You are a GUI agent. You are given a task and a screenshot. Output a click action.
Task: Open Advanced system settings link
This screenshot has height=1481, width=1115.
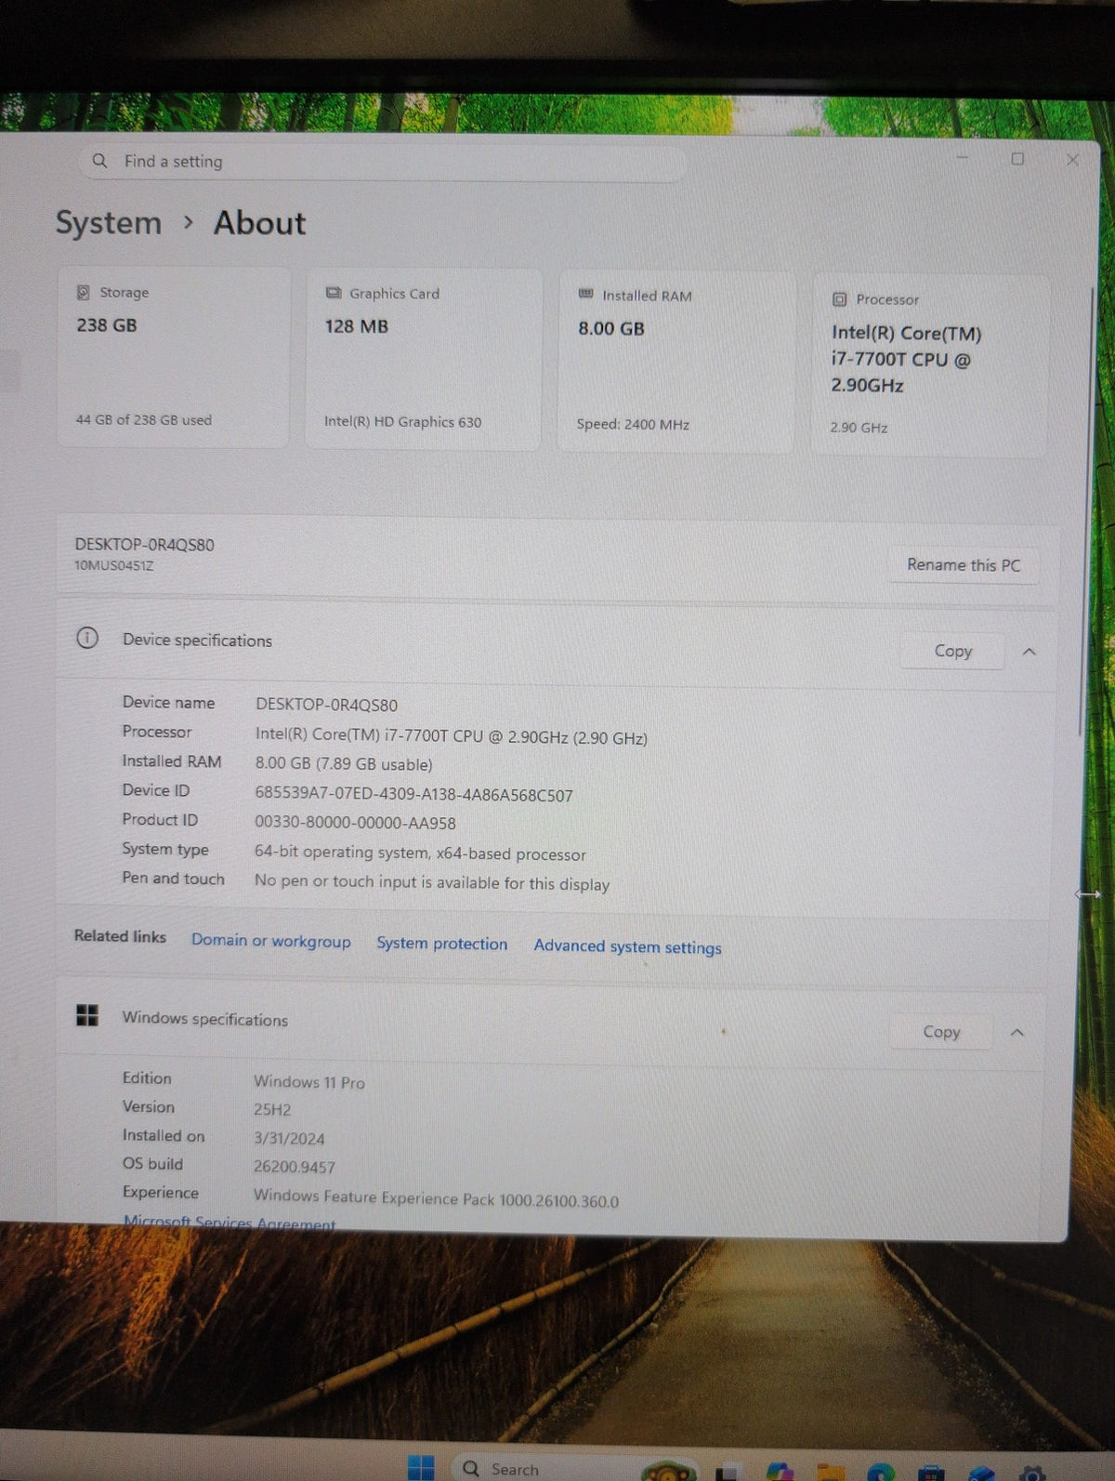click(627, 946)
